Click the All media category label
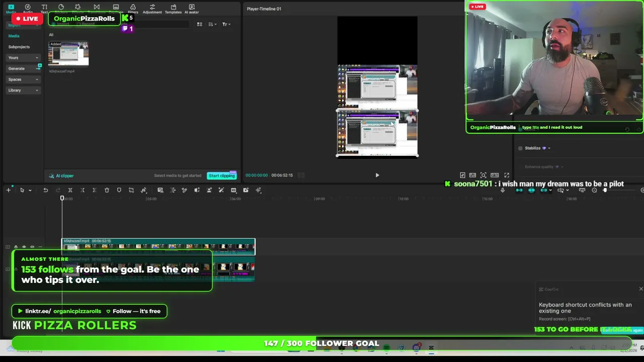This screenshot has height=362, width=644. click(x=51, y=35)
